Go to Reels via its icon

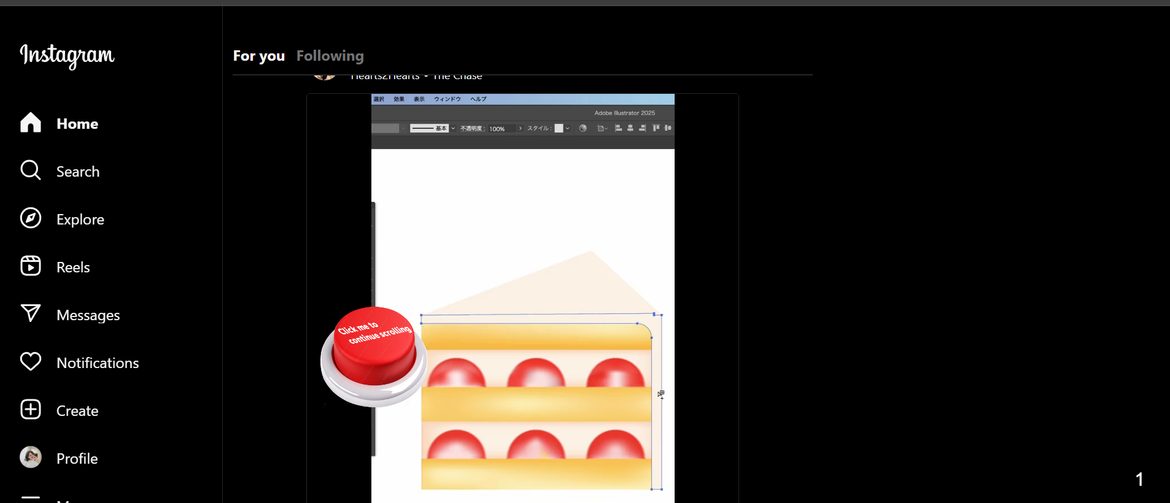(30, 266)
